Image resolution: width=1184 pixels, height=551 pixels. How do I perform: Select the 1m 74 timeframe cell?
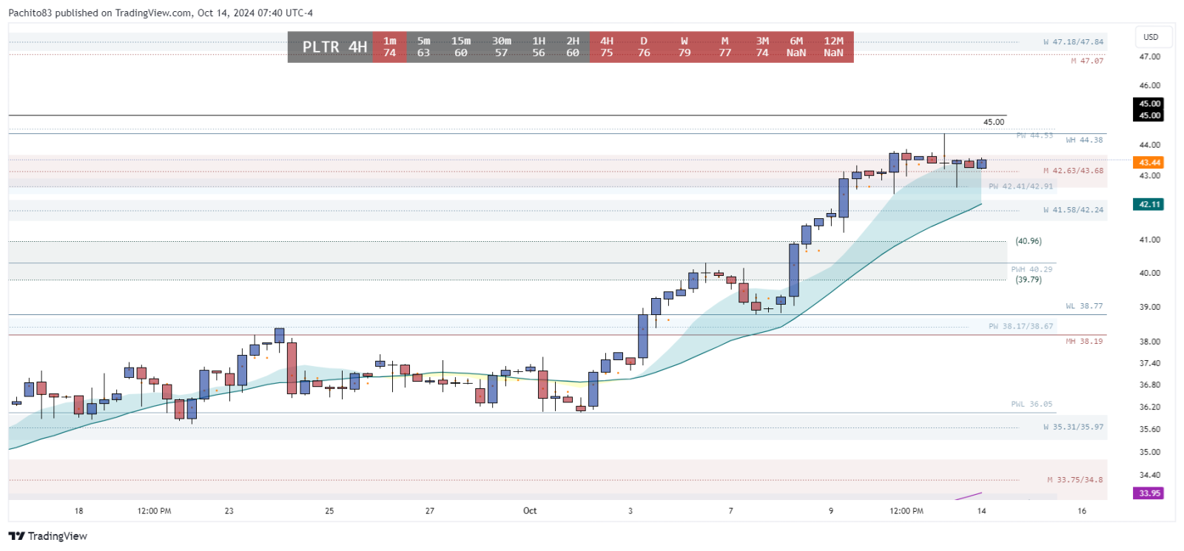(x=390, y=47)
